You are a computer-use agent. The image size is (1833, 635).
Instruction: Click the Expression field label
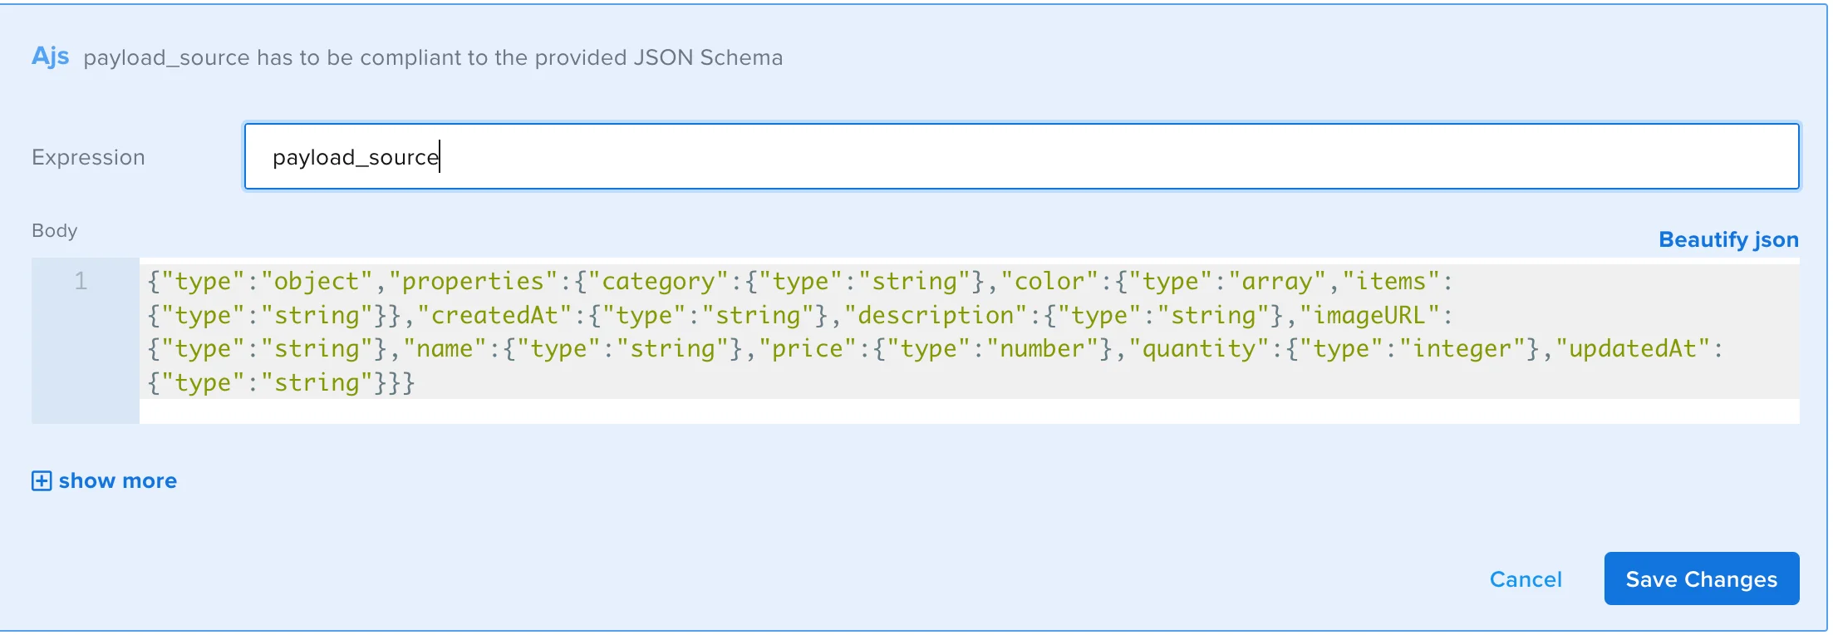click(88, 157)
